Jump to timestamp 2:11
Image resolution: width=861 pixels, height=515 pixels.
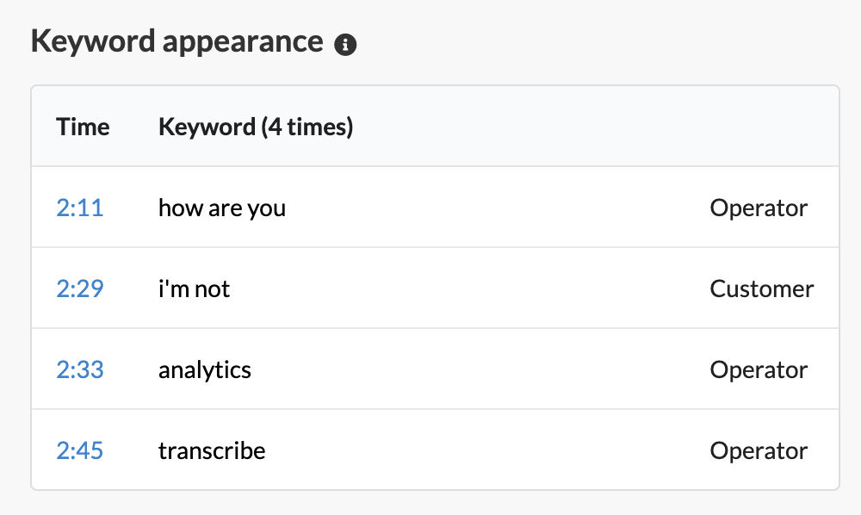click(79, 208)
